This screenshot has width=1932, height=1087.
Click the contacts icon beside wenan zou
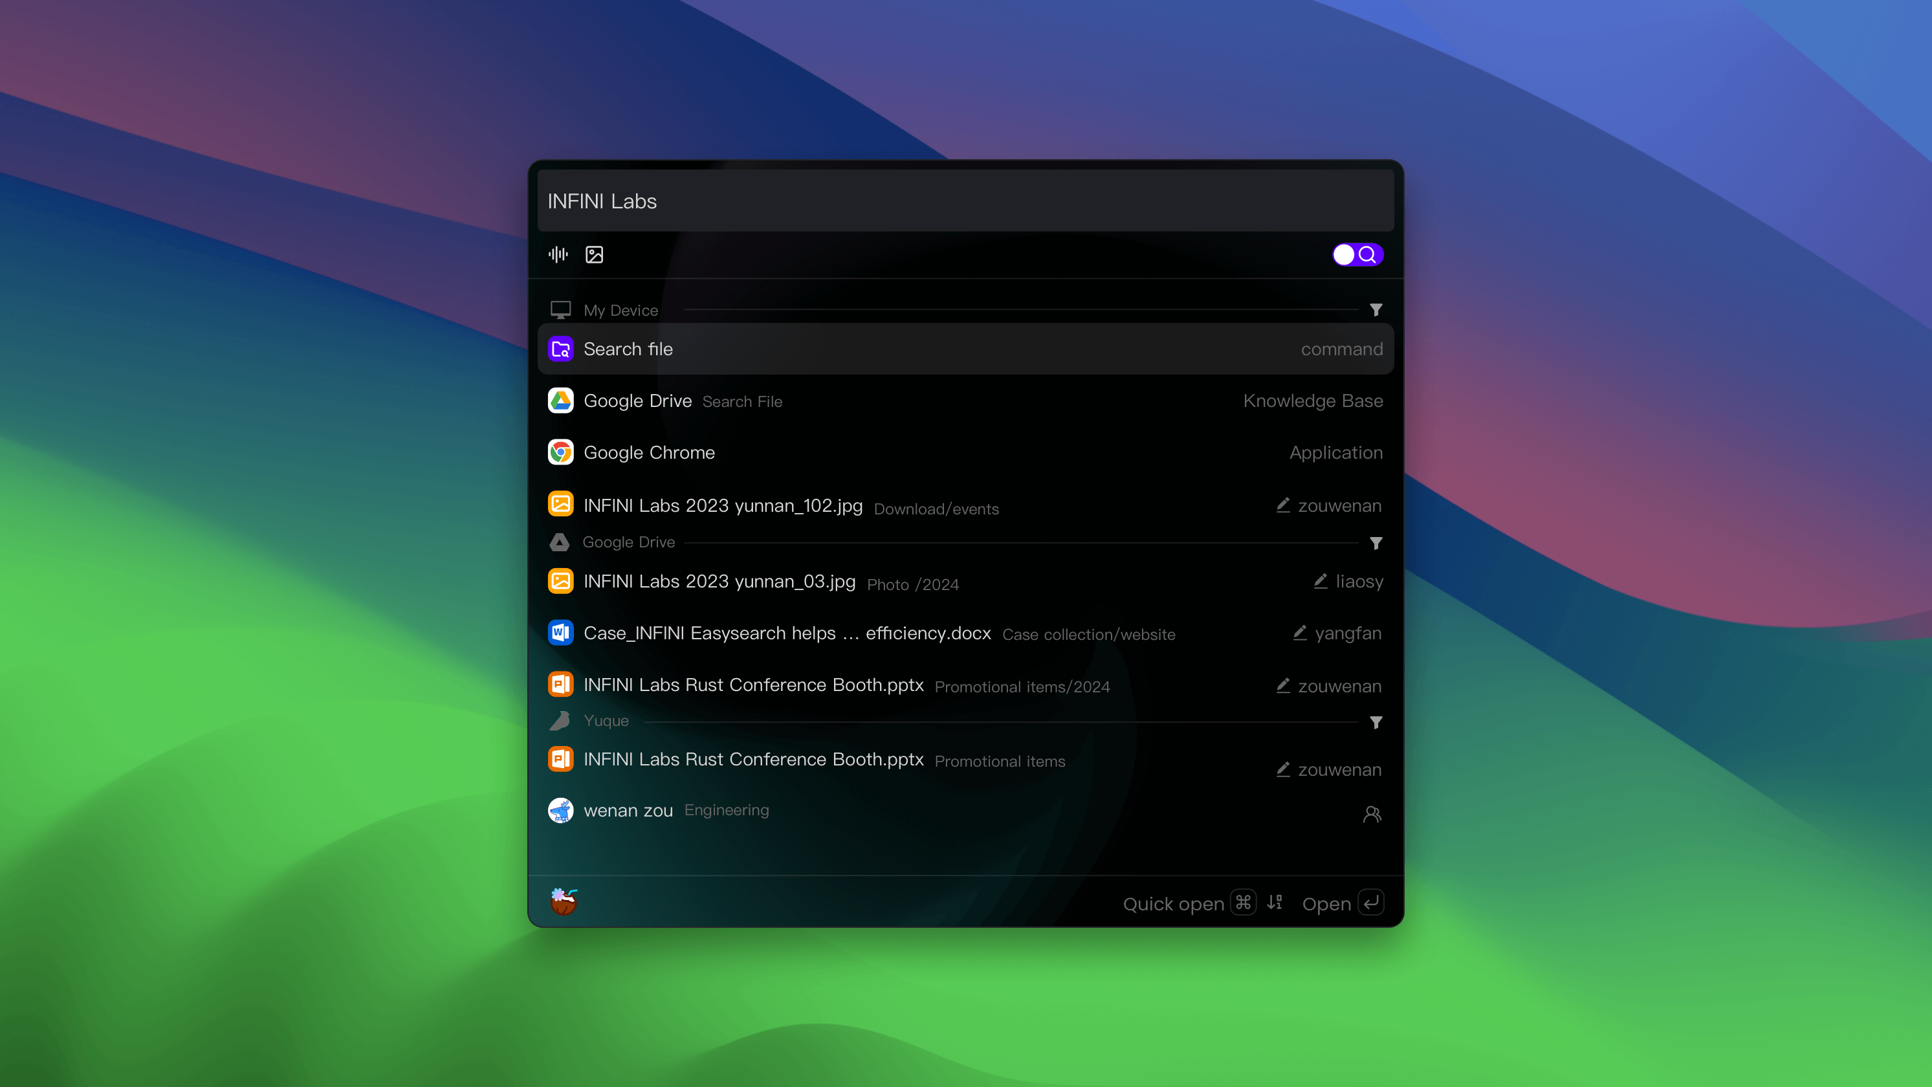coord(1372,813)
